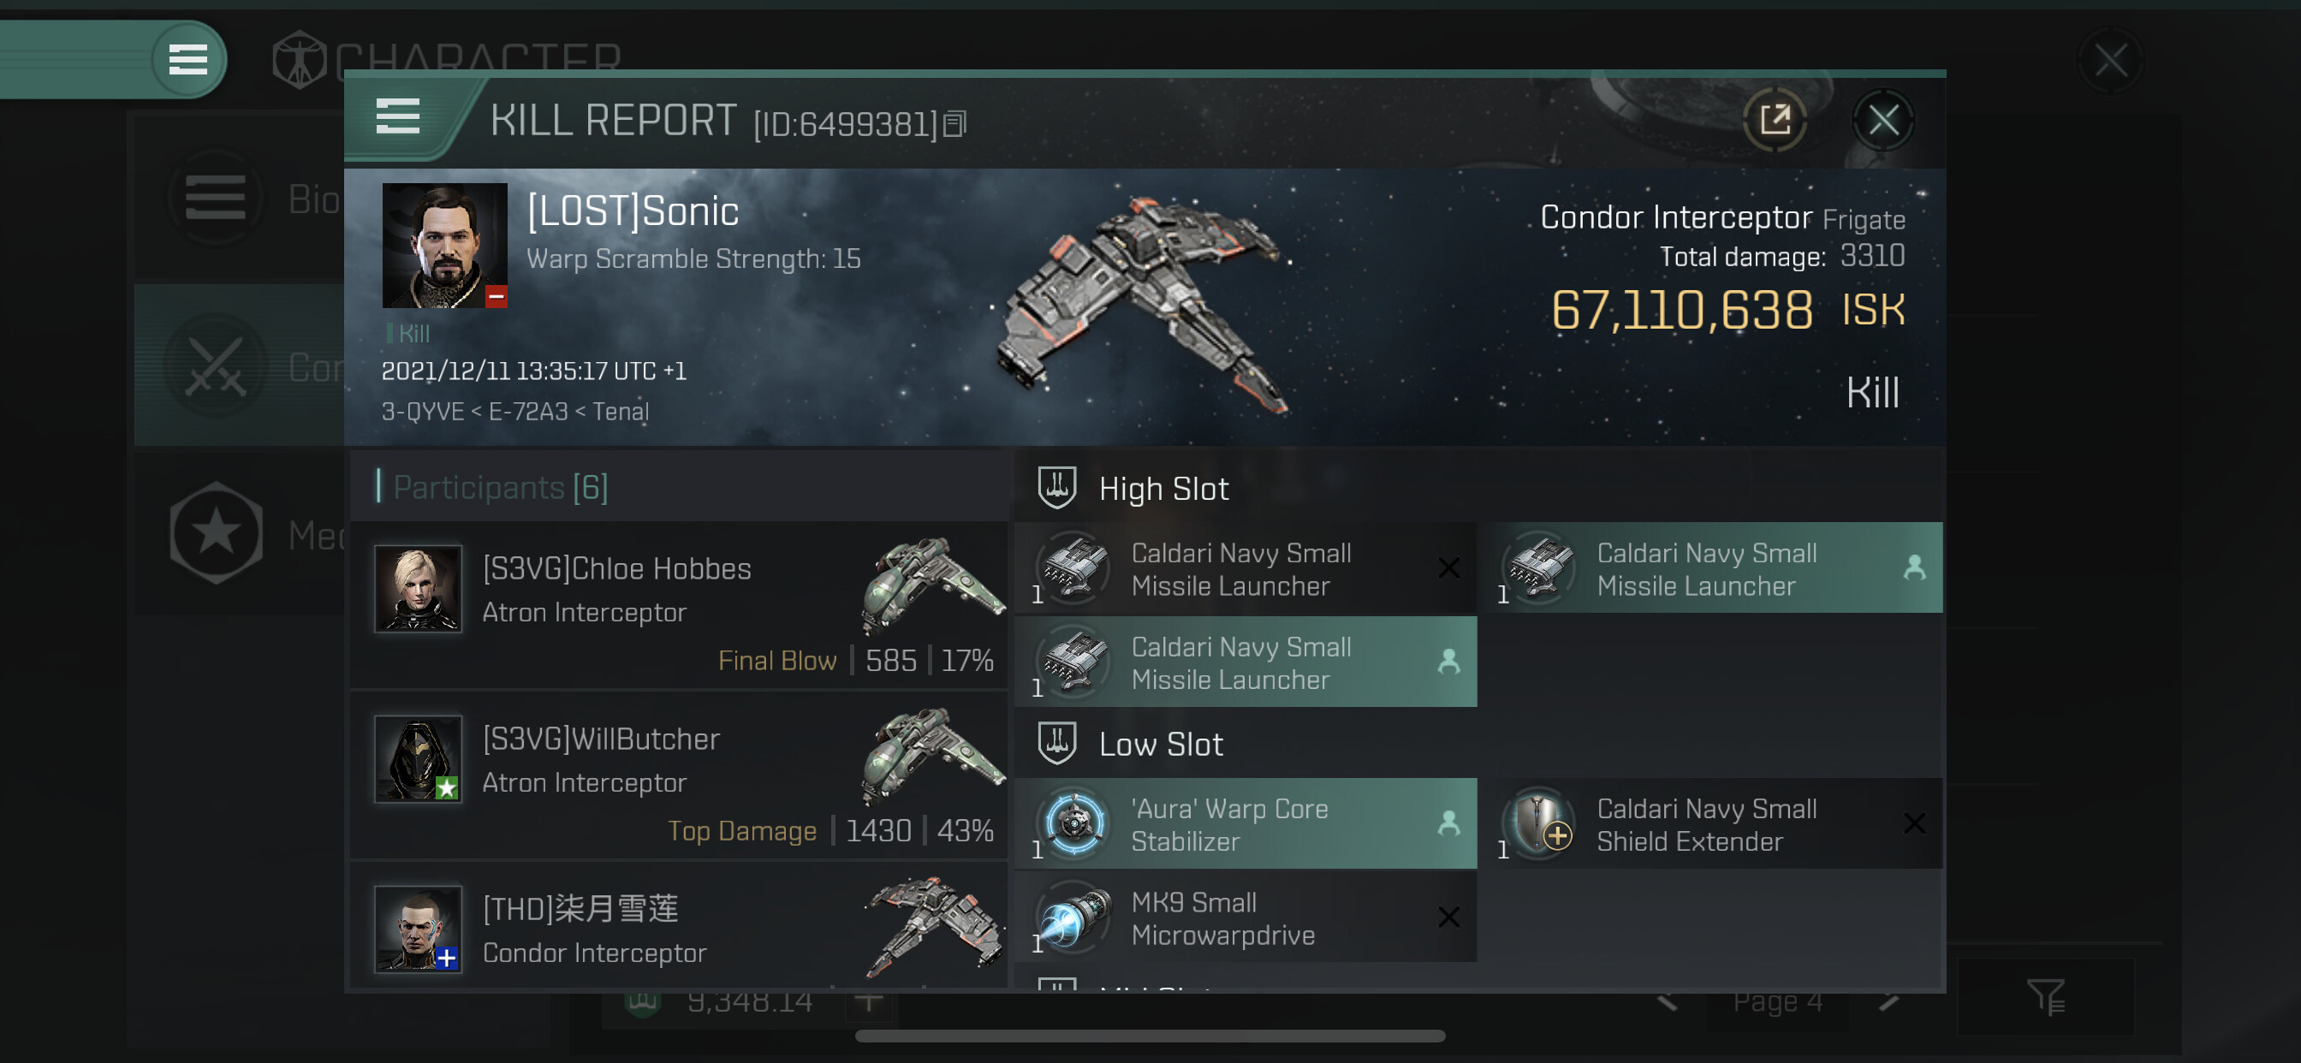Viewport: 2301px width, 1063px height.
Task: Open WillButcher participant portrait
Action: click(418, 758)
